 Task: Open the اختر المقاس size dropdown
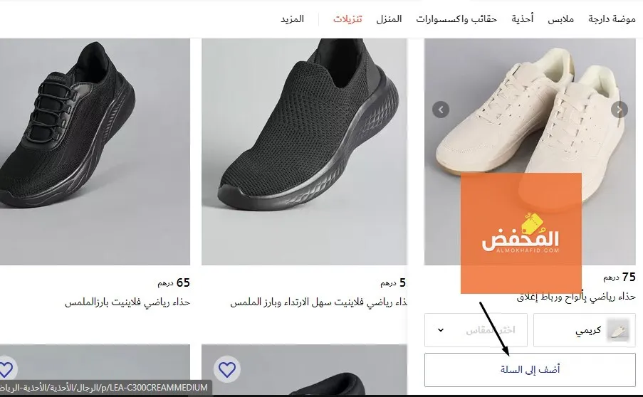click(x=476, y=330)
